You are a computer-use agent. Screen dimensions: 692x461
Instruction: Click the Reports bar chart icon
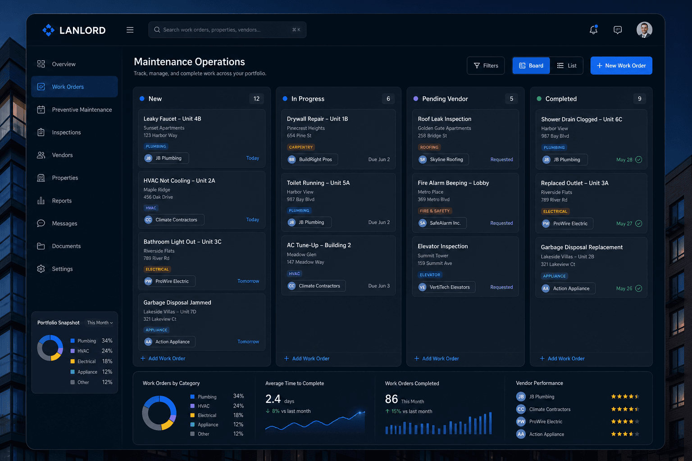[x=41, y=201]
